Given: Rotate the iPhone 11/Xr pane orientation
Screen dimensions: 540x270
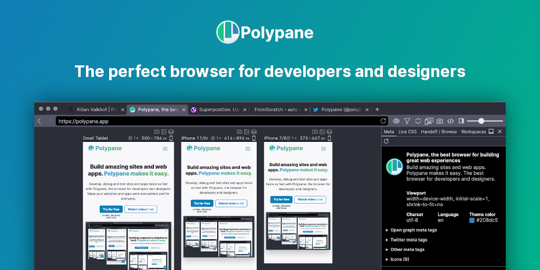Looking at the screenshot, I should click(x=254, y=138).
